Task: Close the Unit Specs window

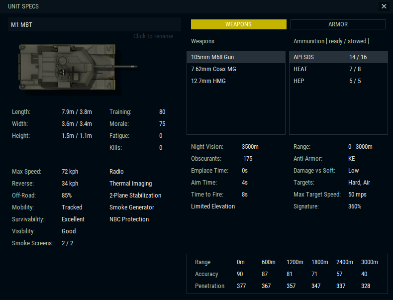Action: 384,6
